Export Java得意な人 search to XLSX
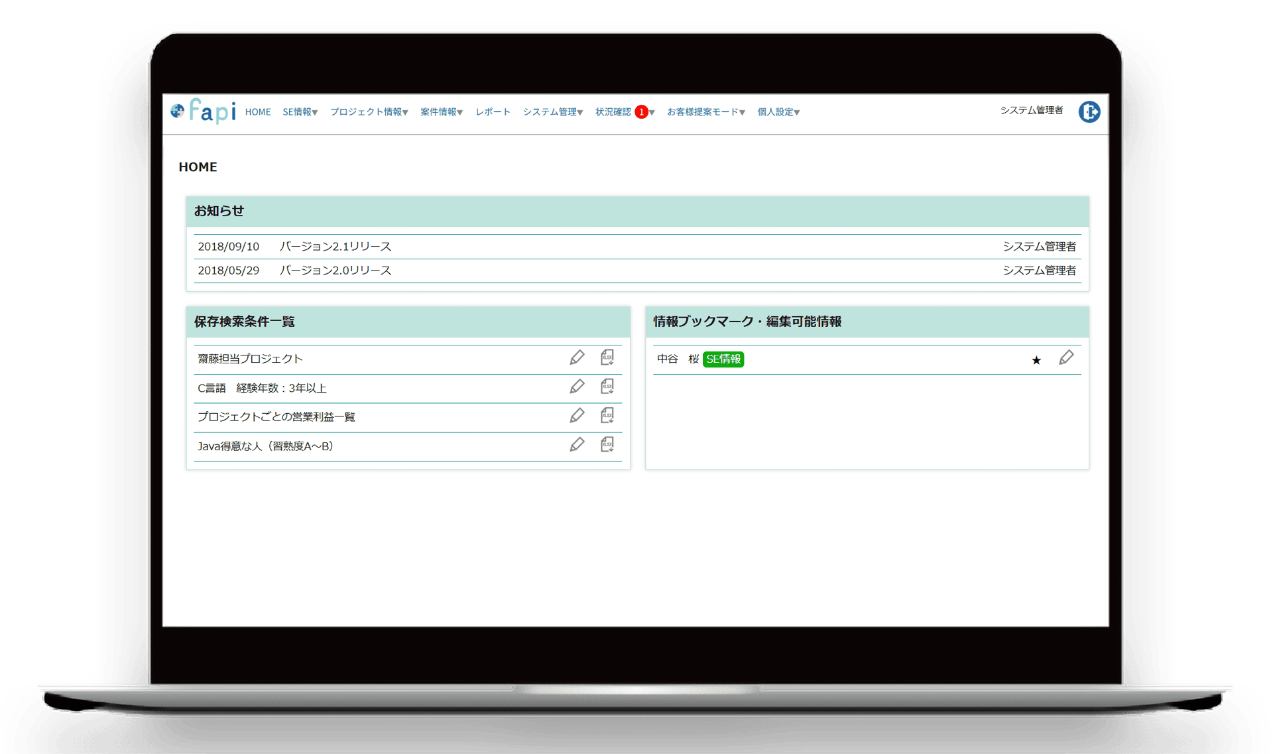This screenshot has width=1273, height=754. coord(607,445)
